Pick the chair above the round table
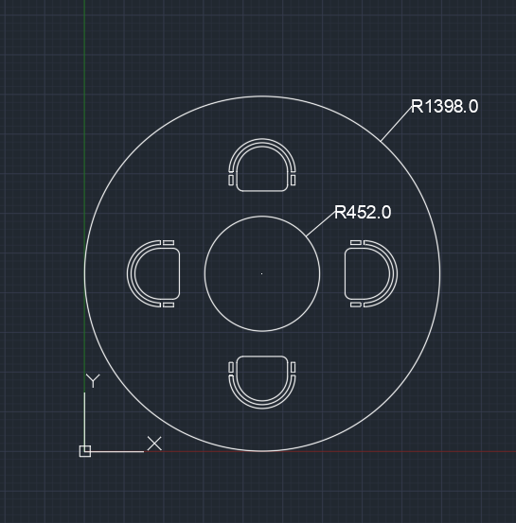The image size is (516, 523). pos(262,166)
